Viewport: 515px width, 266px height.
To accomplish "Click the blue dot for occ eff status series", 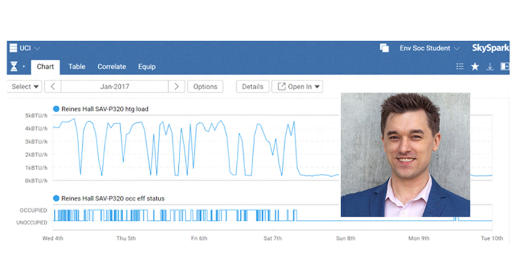I will coord(56,199).
